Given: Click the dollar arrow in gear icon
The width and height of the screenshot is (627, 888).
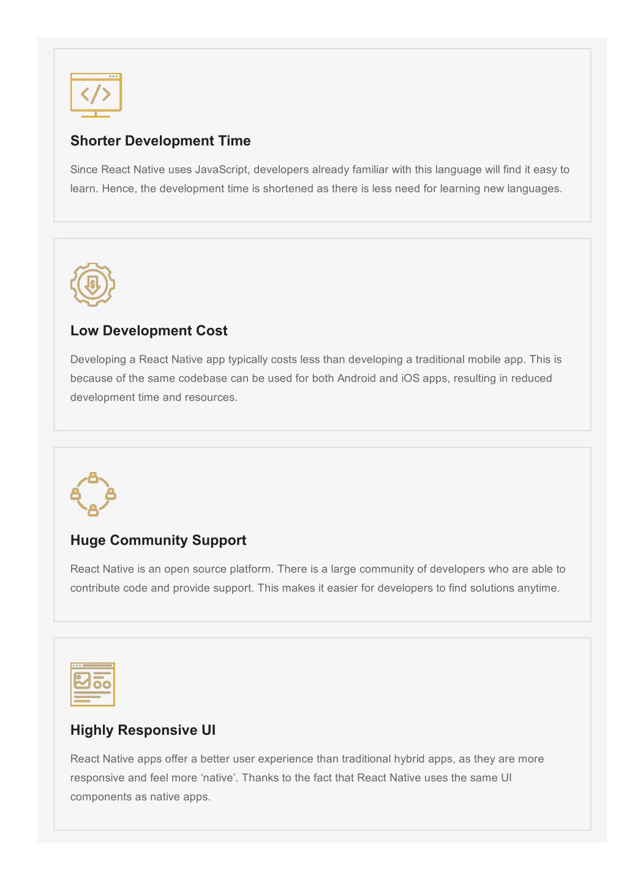Looking at the screenshot, I should pos(92,284).
